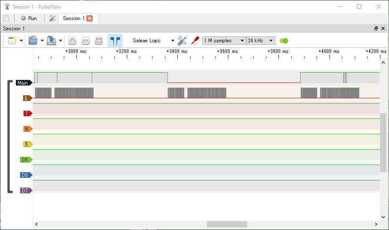The image size is (389, 230).
Task: Click the +4000 ms ruler mark
Action: click(329, 51)
